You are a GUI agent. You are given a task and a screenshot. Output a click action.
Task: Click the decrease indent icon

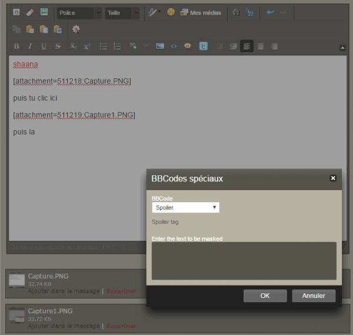(x=219, y=47)
